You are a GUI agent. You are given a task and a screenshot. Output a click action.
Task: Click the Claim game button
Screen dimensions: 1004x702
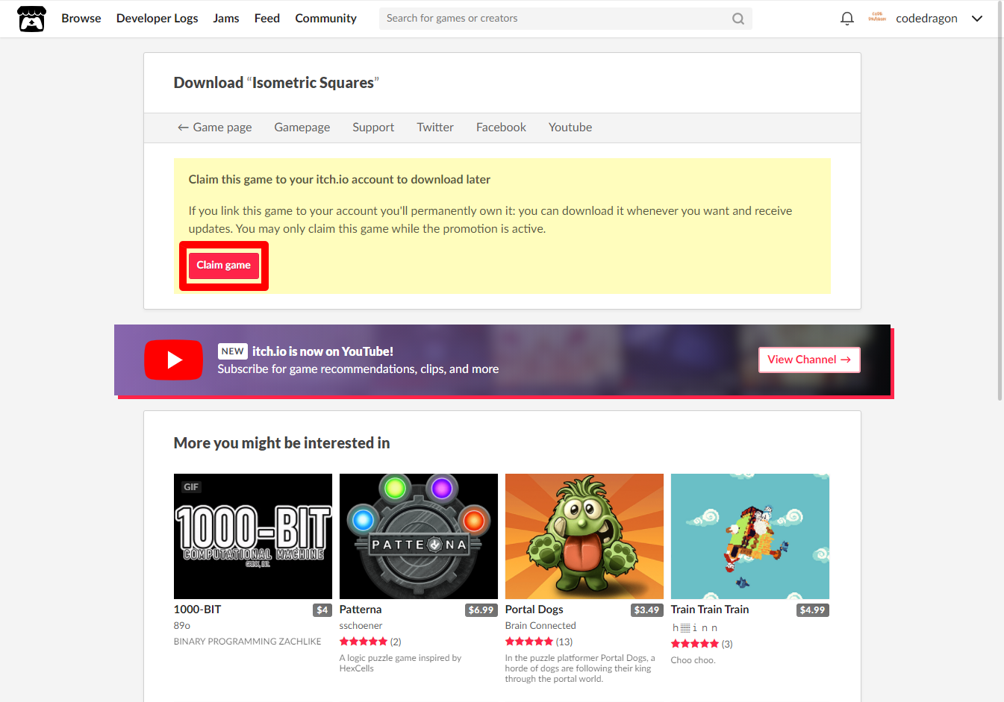(x=224, y=266)
